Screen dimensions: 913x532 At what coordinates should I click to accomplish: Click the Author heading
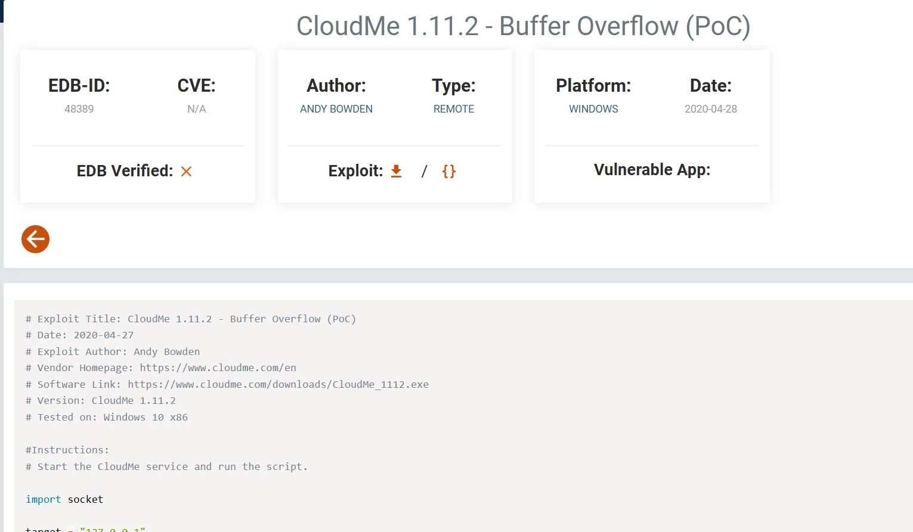(336, 86)
